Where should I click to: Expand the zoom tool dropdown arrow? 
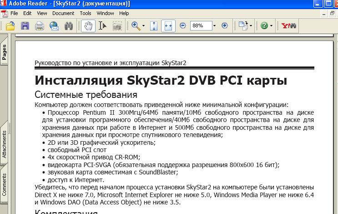(x=144, y=26)
